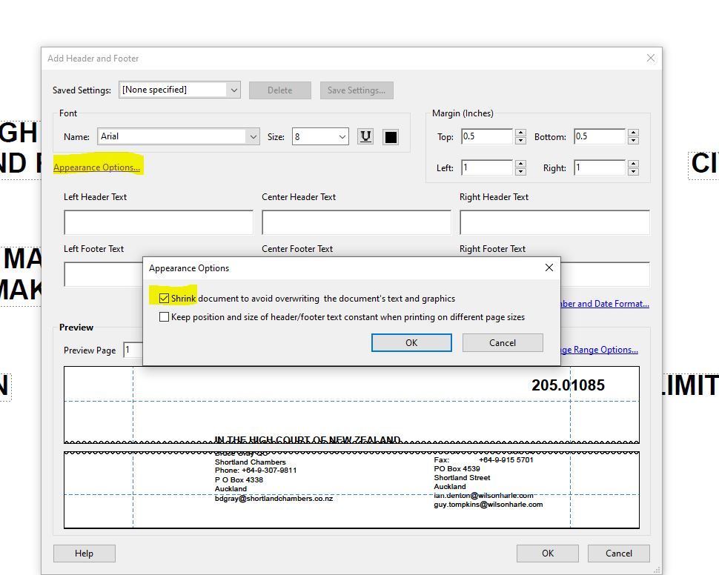Open the black font color swatch
This screenshot has width=719, height=575.
tap(391, 136)
